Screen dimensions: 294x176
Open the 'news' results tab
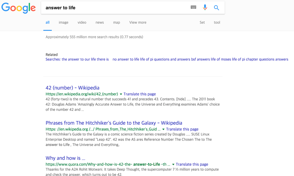pyautogui.click(x=100, y=22)
